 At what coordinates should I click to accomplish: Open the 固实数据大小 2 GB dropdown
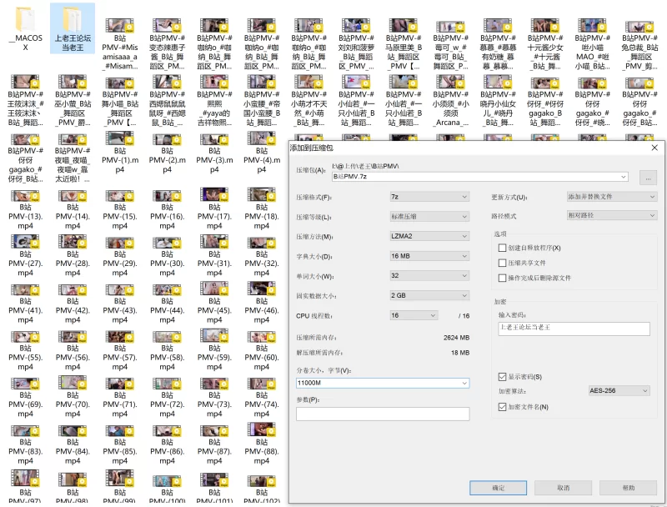pyautogui.click(x=429, y=295)
